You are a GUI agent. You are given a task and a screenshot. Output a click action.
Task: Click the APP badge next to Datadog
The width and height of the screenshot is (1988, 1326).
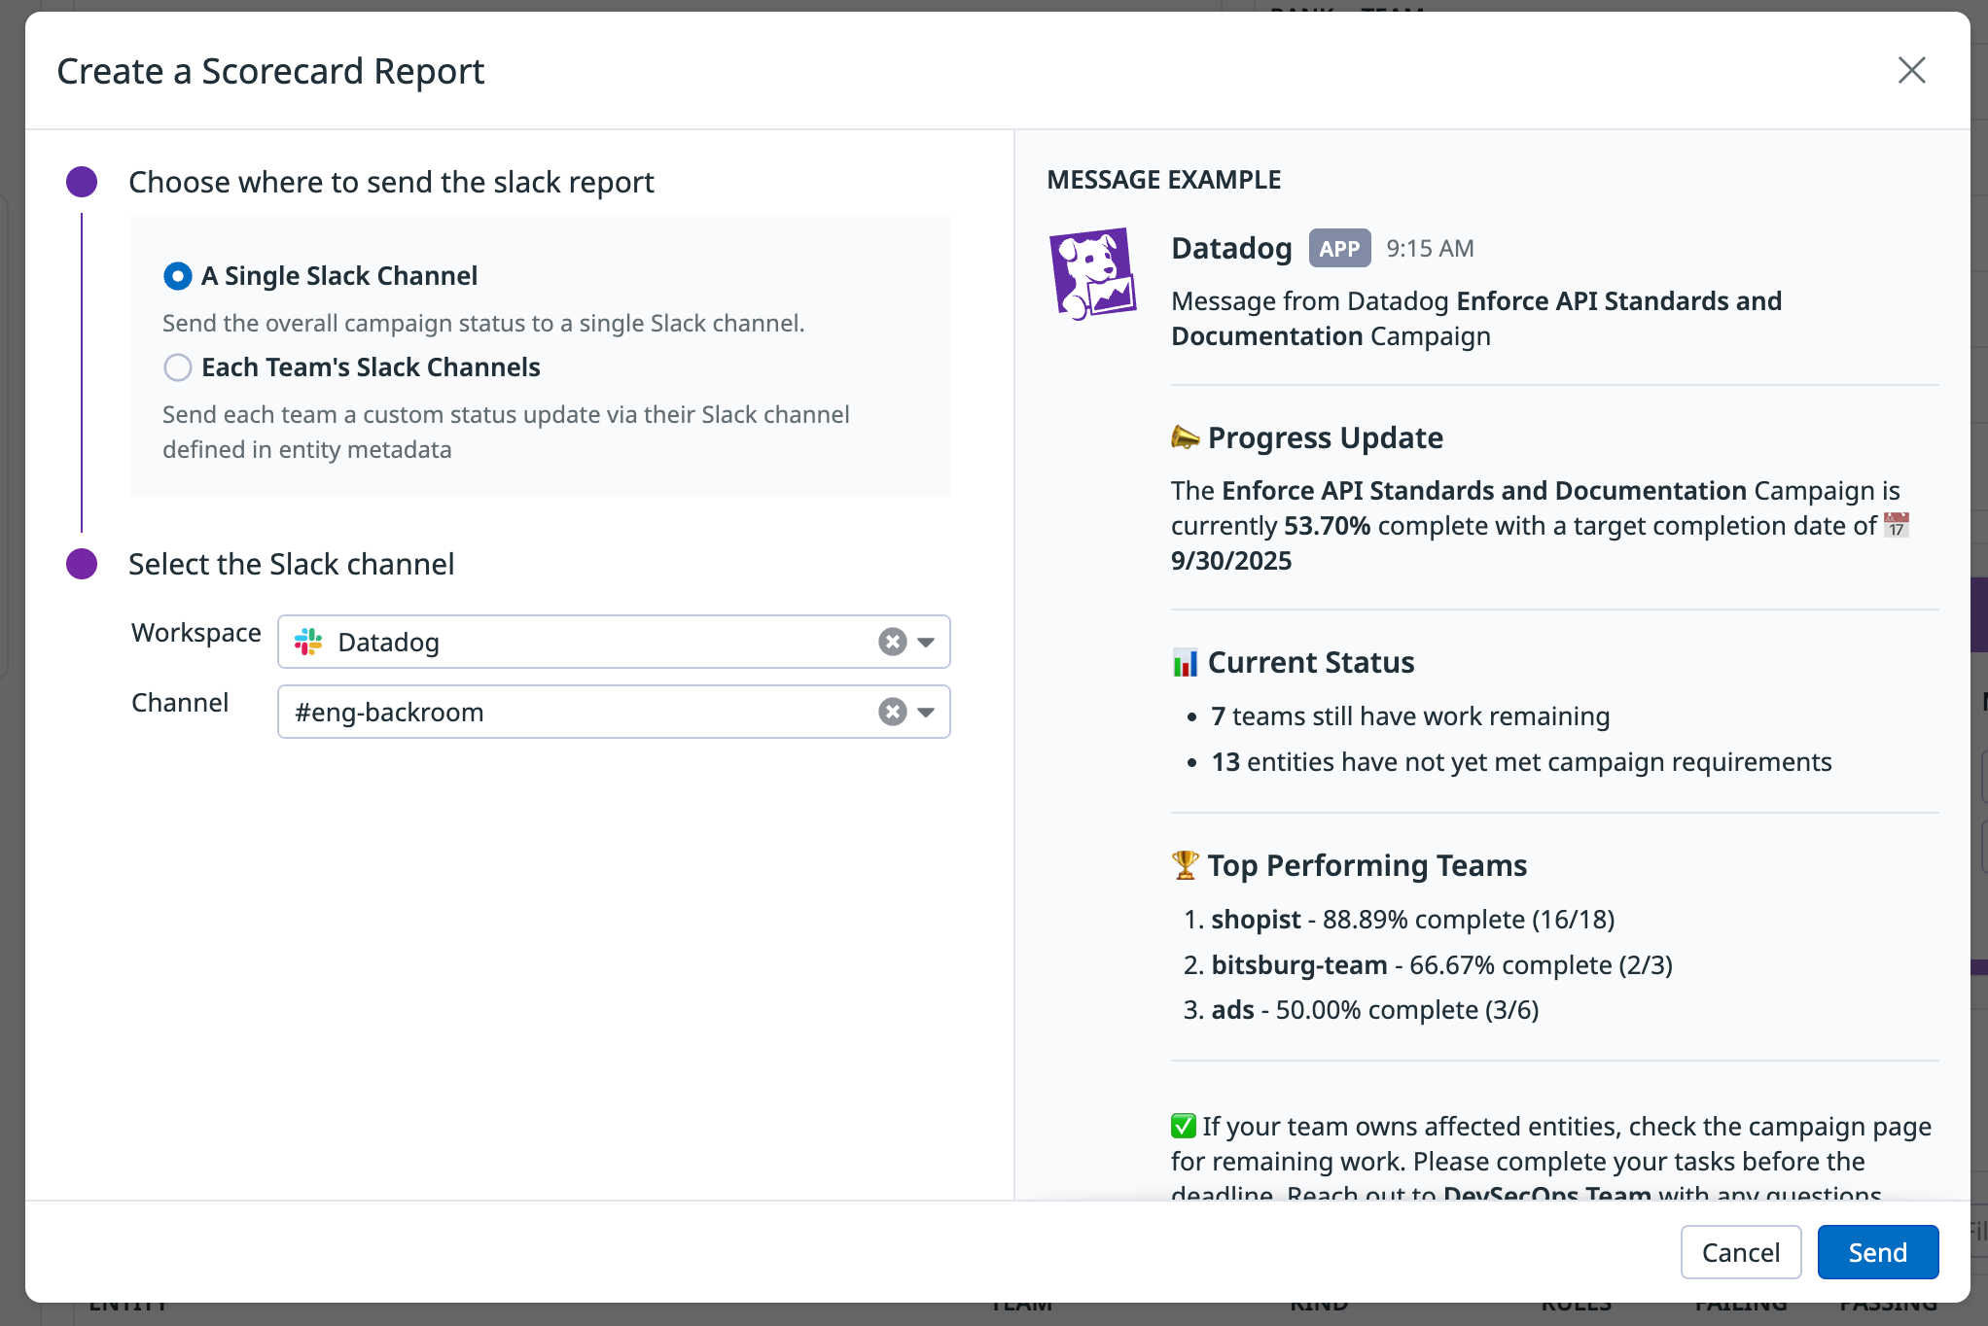(1339, 248)
